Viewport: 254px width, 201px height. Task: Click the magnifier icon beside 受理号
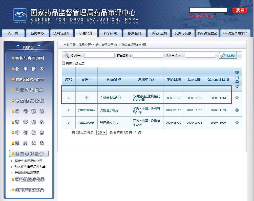point(67,55)
